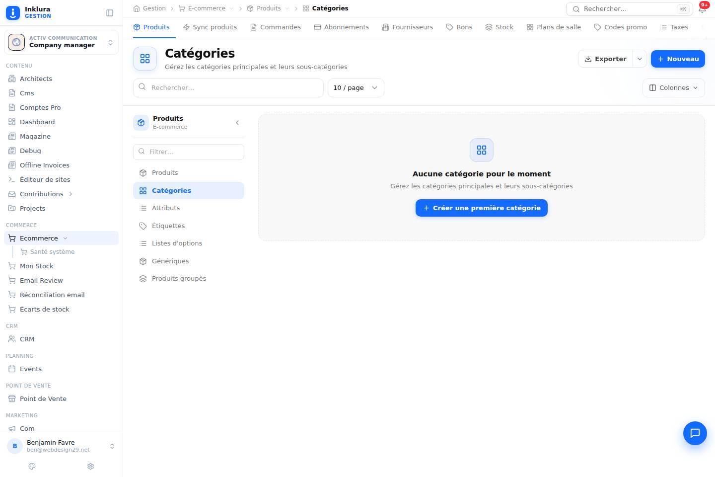
Task: Click the Catégories header grid icon
Action: point(145,59)
